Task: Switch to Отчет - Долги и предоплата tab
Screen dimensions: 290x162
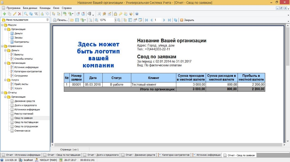Action: coord(101,155)
